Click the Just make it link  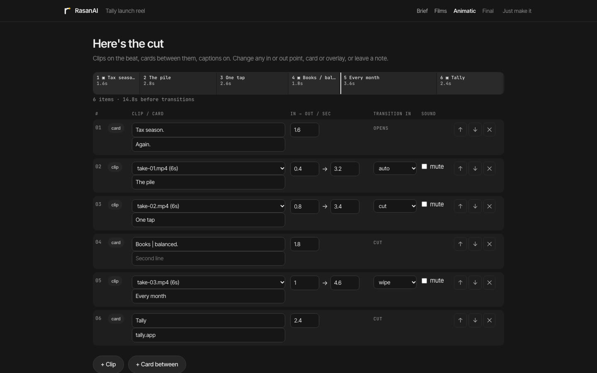pos(517,11)
